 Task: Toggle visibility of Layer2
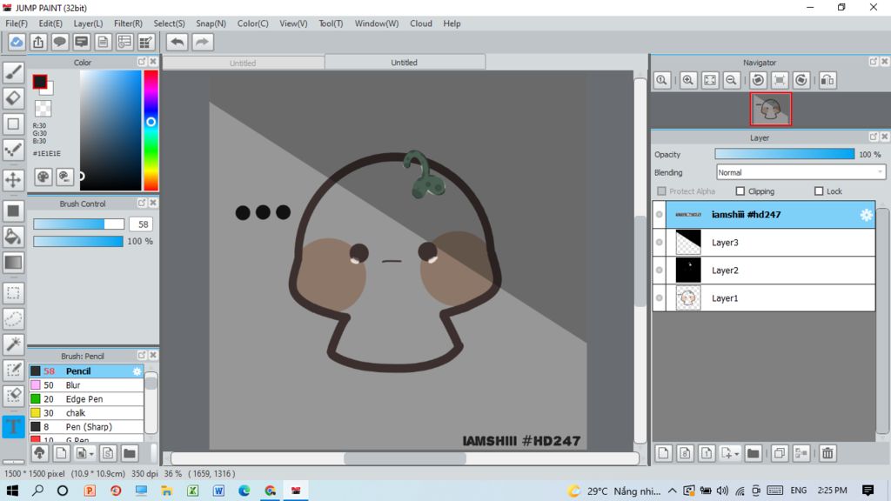(x=660, y=271)
